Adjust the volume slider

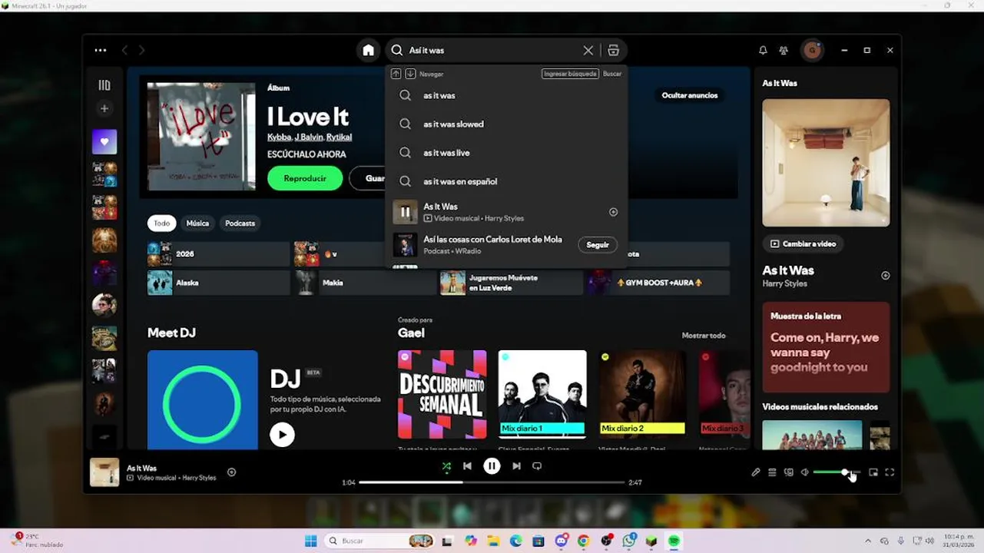(836, 472)
